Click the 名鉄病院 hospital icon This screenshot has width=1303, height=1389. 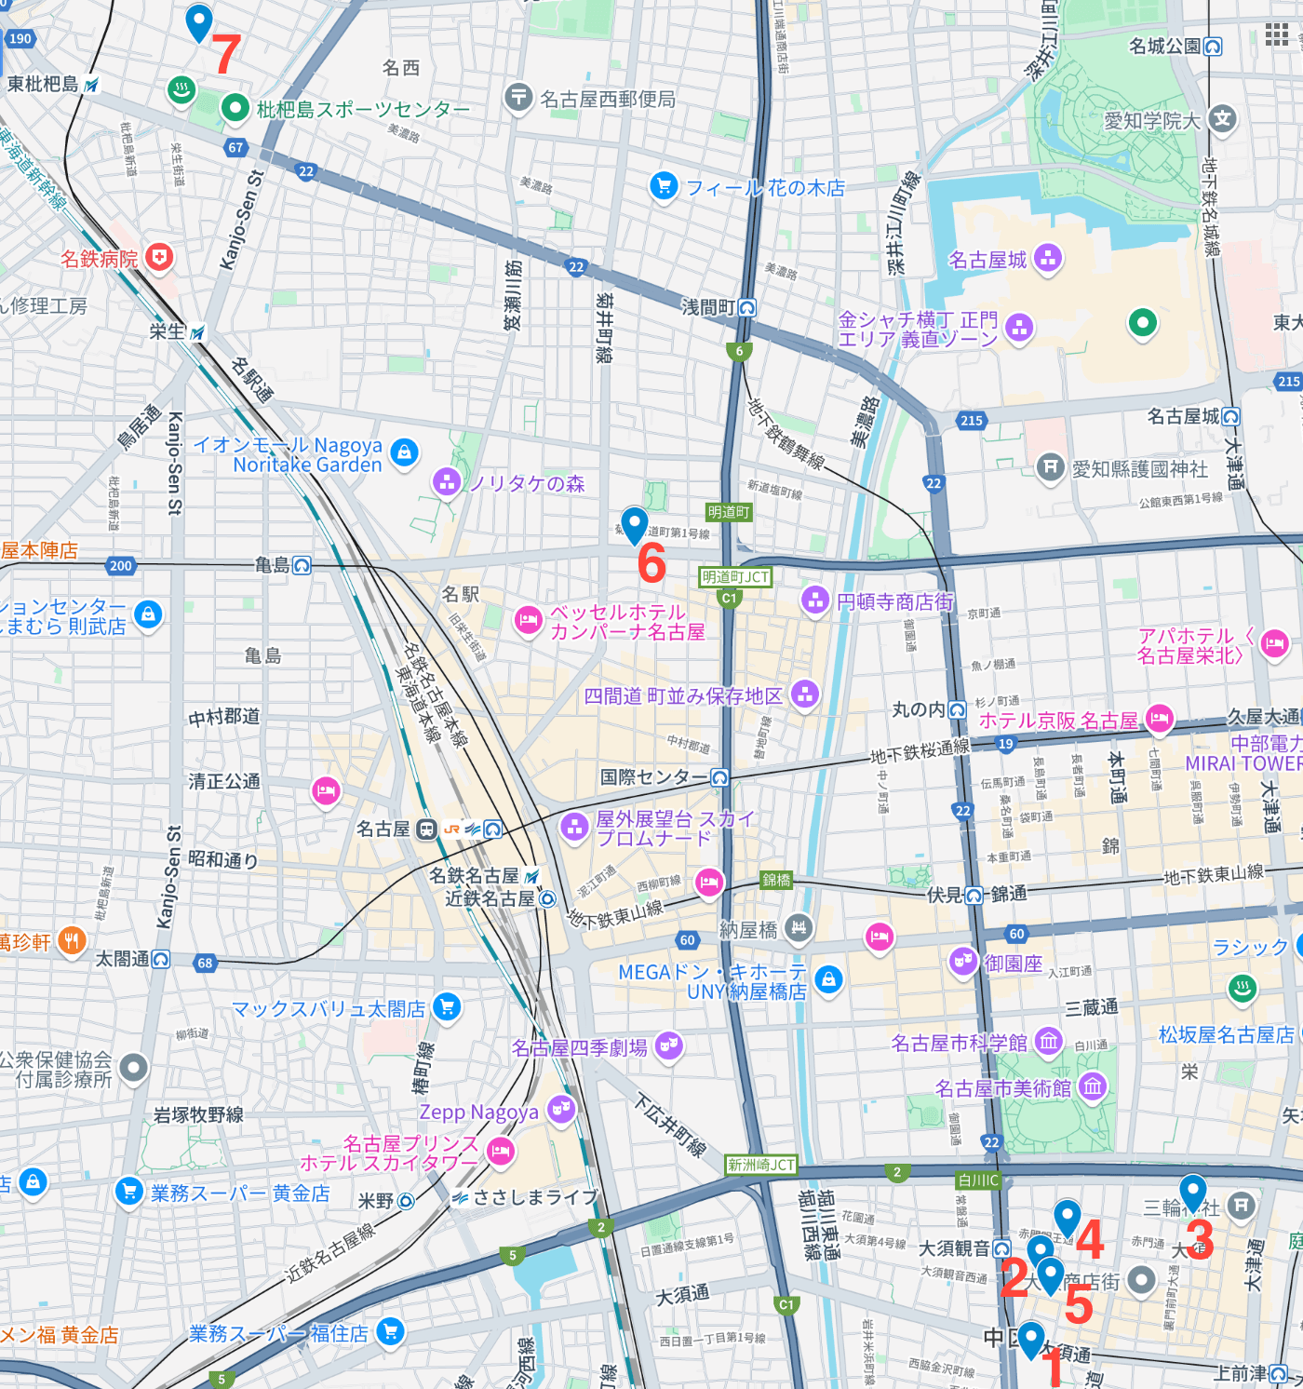(x=159, y=258)
